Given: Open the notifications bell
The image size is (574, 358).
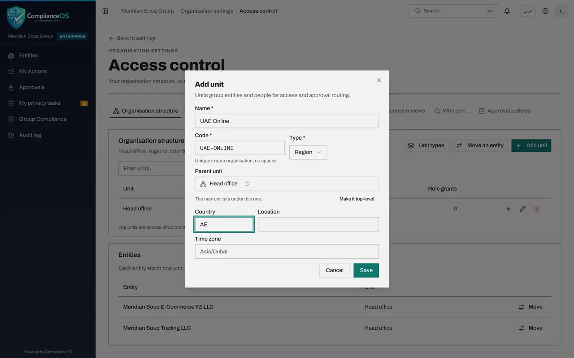Looking at the screenshot, I should [507, 11].
